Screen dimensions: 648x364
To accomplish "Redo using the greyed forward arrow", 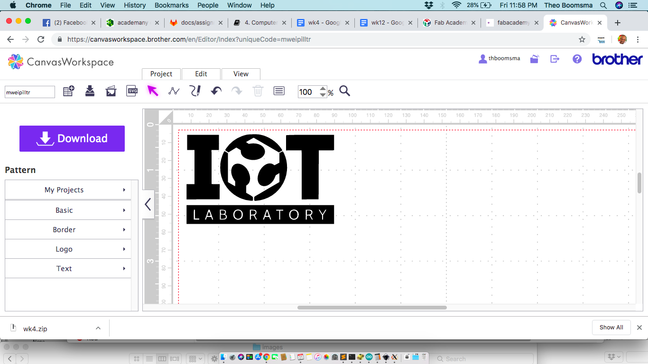I will click(x=237, y=91).
